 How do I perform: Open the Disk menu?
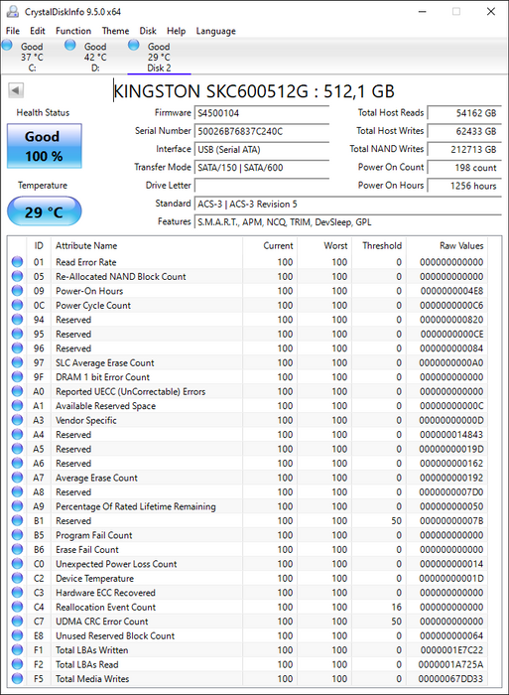148,31
